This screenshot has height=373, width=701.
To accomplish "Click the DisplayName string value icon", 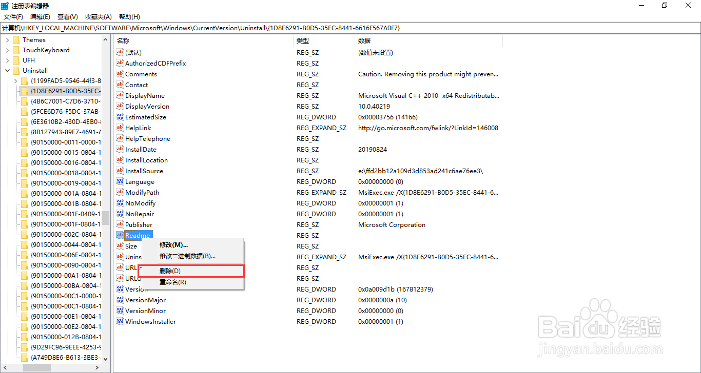I will (120, 95).
